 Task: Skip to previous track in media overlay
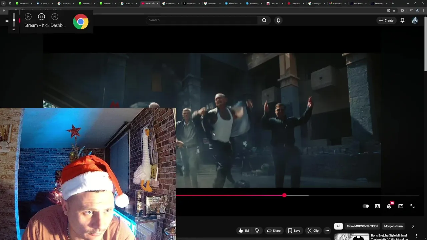point(28,17)
